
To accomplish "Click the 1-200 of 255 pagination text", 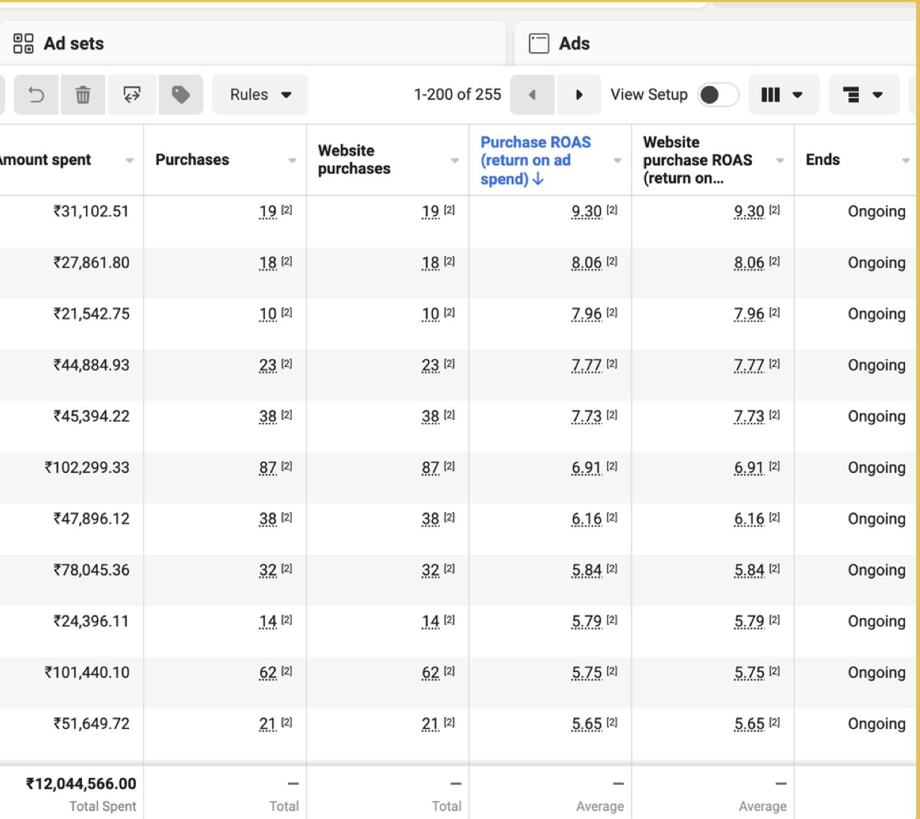I will [x=457, y=95].
